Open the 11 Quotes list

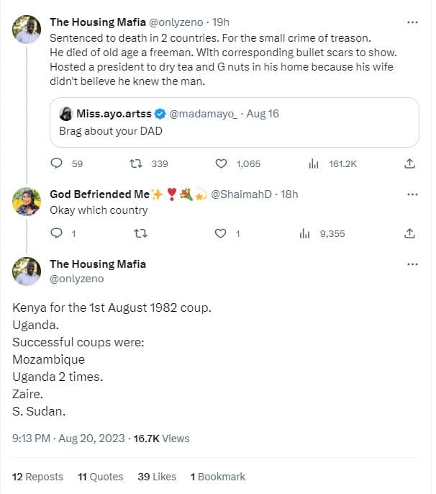[x=100, y=477]
